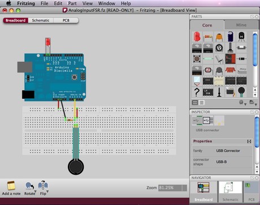Select the red LED part in Core bin
The height and width of the screenshot is (205, 260).
click(x=197, y=37)
